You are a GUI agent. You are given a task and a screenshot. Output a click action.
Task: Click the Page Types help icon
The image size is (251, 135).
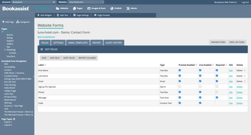point(14,119)
